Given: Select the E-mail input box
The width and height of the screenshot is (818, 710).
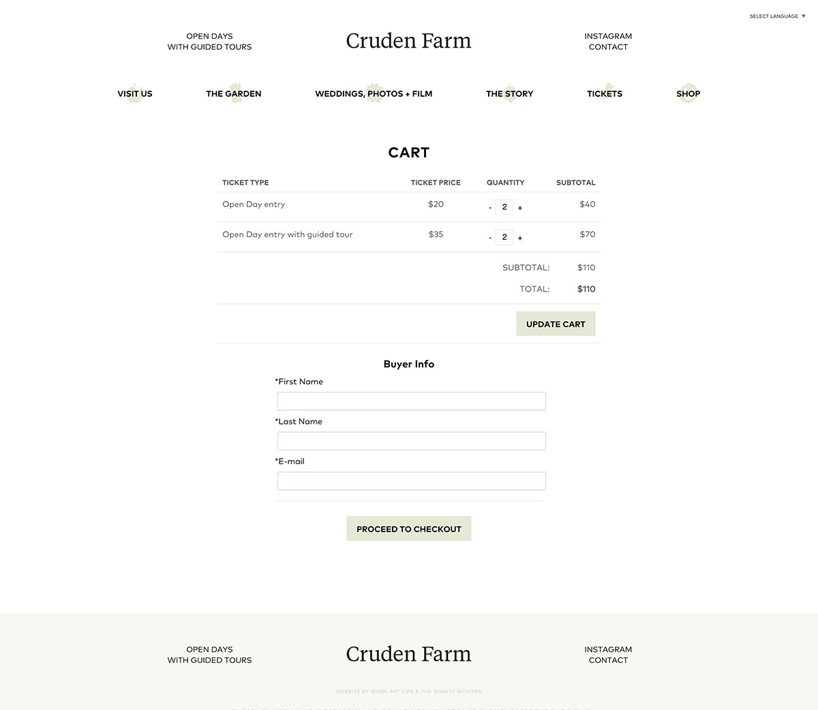Looking at the screenshot, I should [x=411, y=481].
